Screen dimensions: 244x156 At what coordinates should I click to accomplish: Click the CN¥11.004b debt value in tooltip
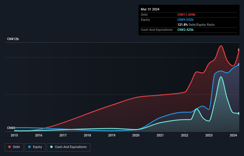(186, 15)
